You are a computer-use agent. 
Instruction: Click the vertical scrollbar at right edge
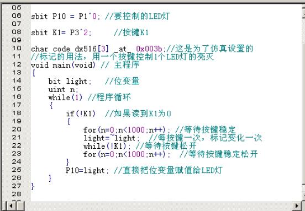click(x=304, y=101)
